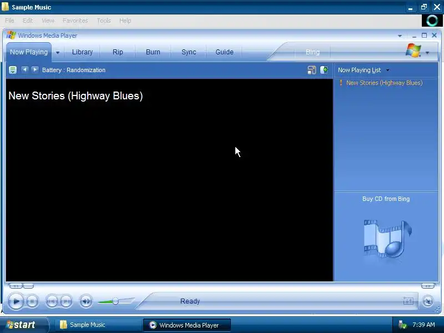Expand the online stores dropdown arrow
444x333 pixels.
pyautogui.click(x=427, y=53)
